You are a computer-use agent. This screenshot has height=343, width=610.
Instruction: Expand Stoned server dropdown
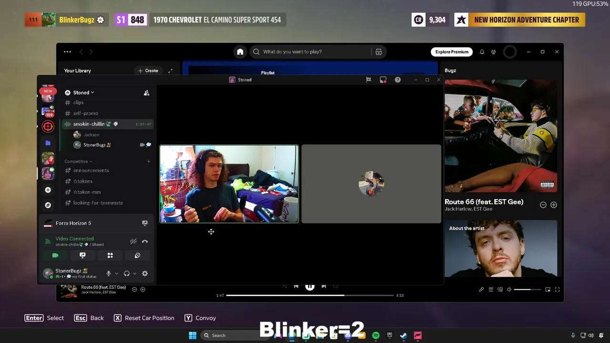(83, 92)
